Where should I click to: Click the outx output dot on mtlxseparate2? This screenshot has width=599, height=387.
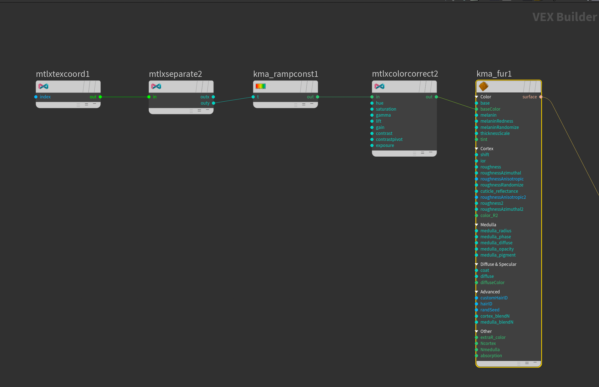click(x=213, y=97)
